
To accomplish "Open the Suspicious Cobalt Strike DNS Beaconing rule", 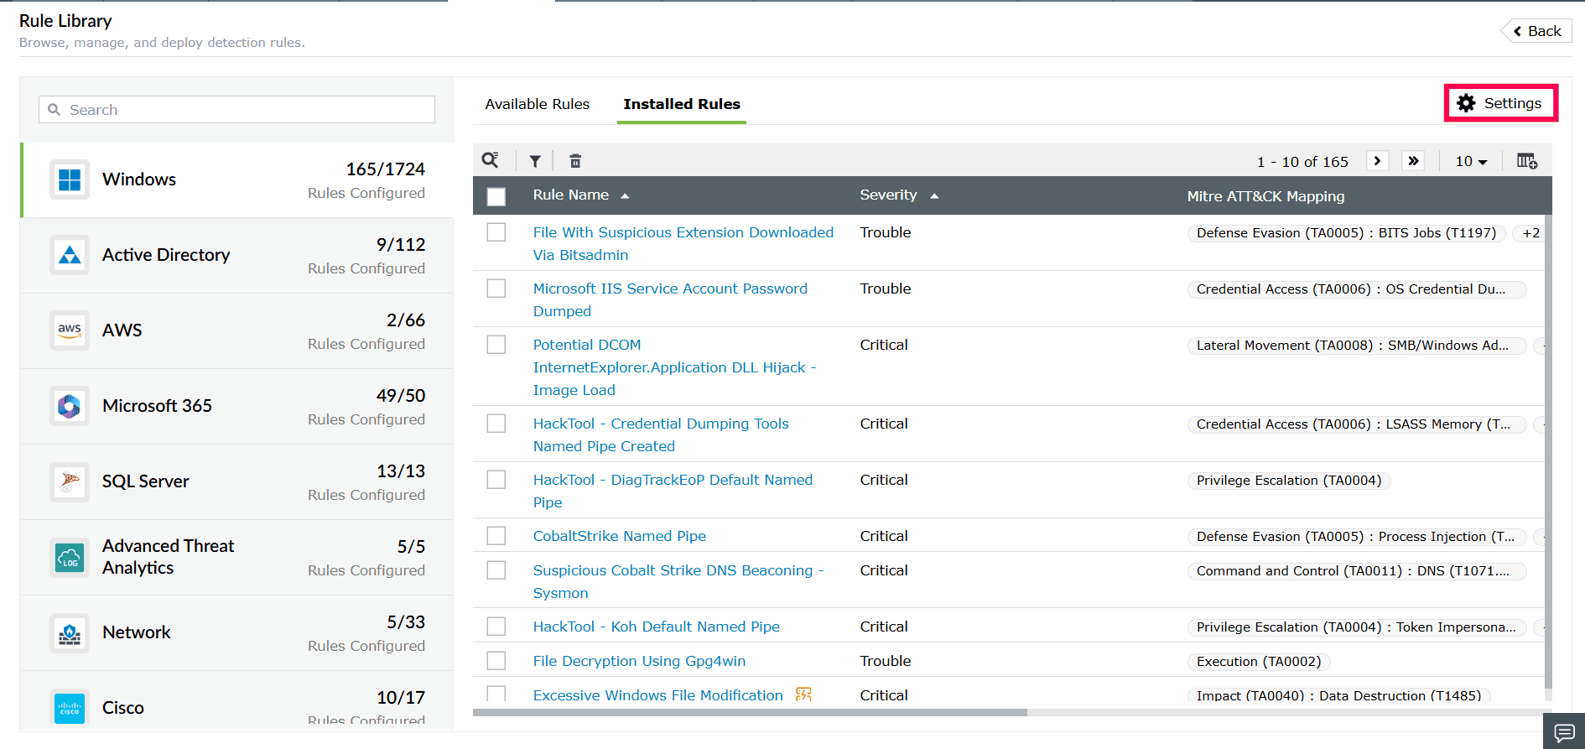I will coord(678,581).
